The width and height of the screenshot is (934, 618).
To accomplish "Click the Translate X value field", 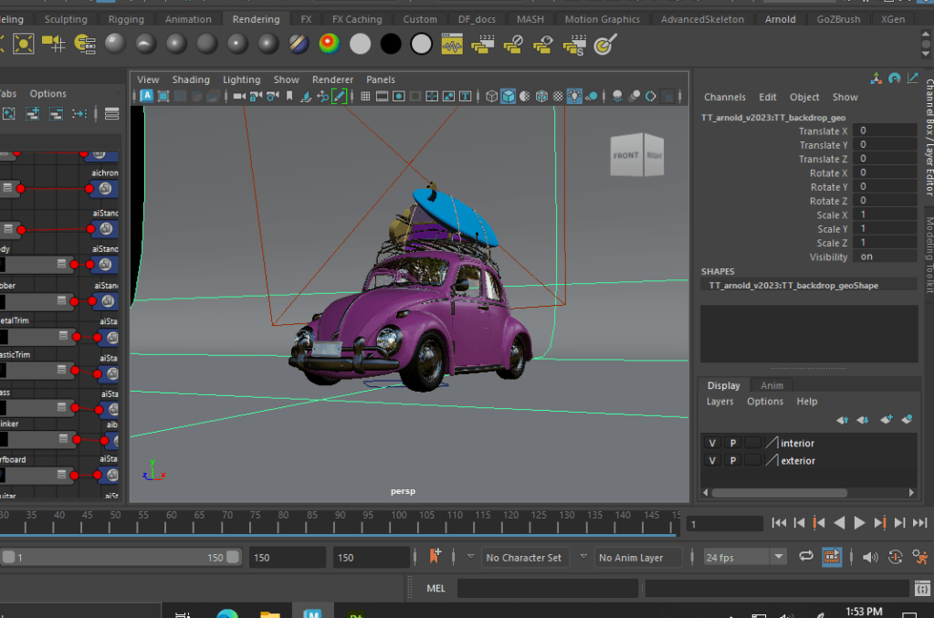I will pos(885,131).
